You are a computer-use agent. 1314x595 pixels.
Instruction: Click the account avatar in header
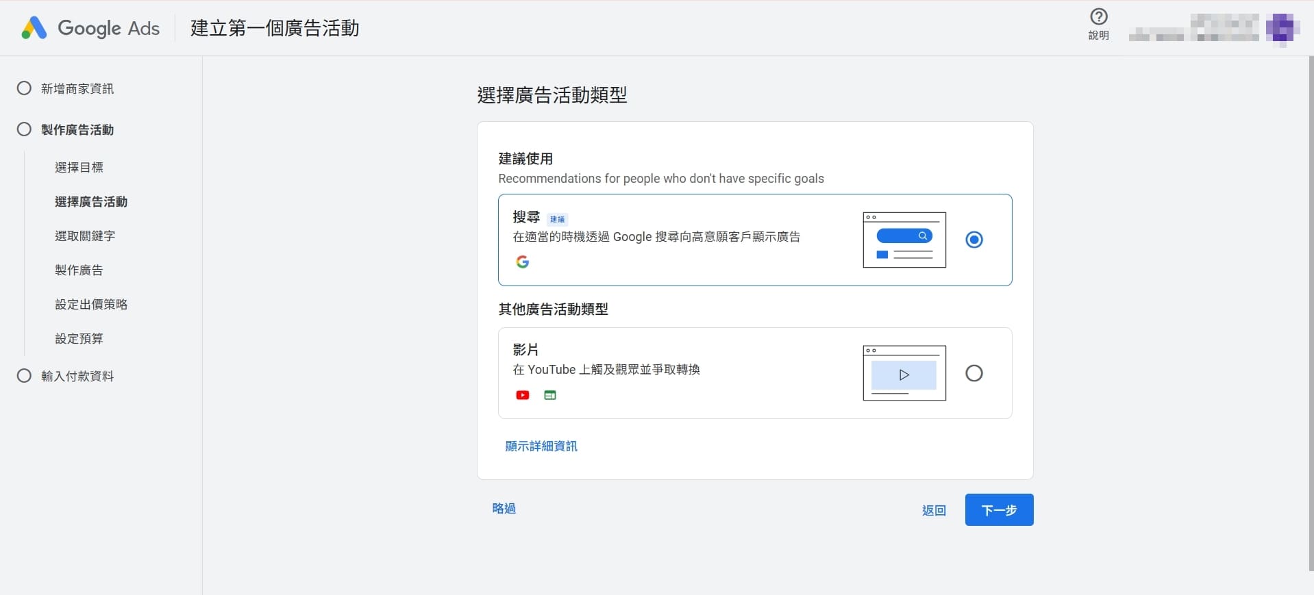1282,28
